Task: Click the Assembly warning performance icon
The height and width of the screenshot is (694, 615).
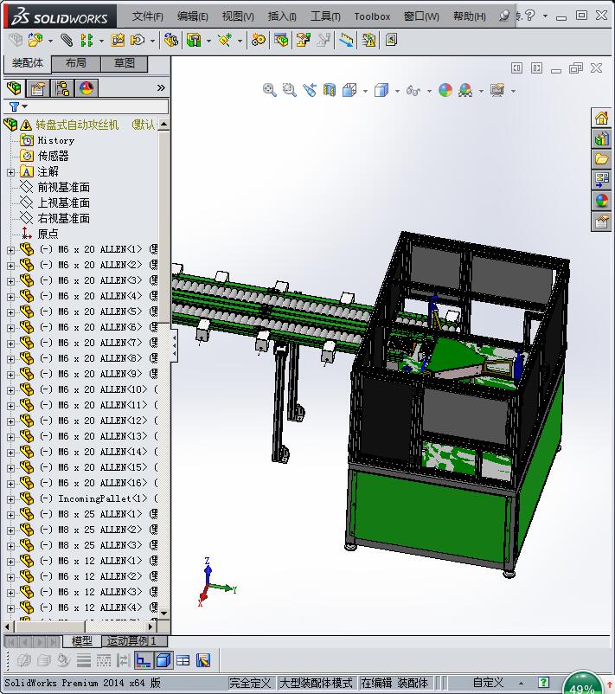Action: [368, 41]
